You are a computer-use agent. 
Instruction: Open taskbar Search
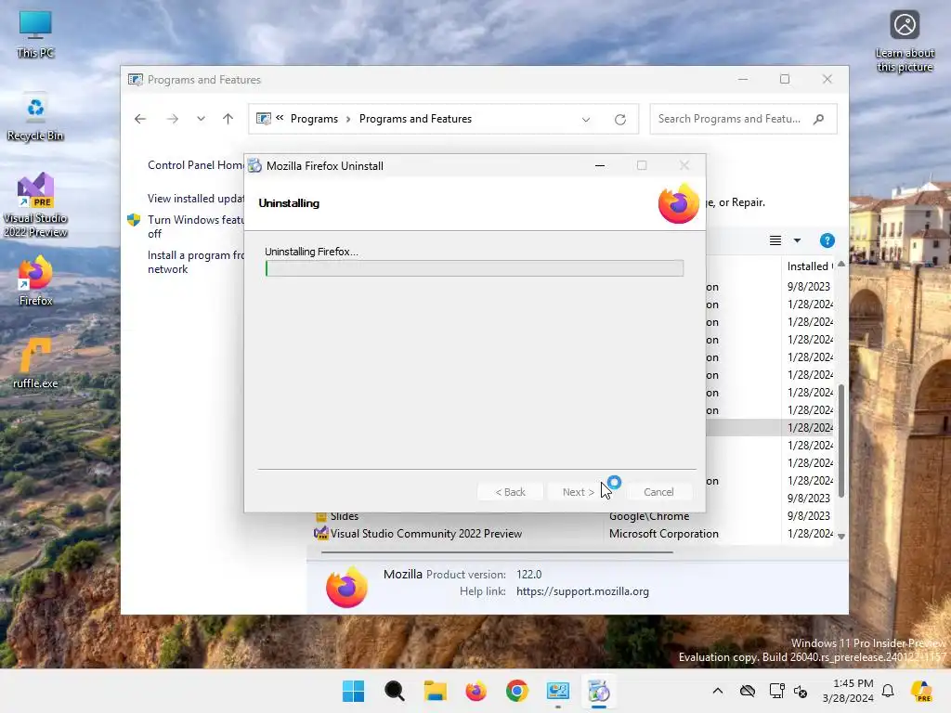pyautogui.click(x=394, y=691)
